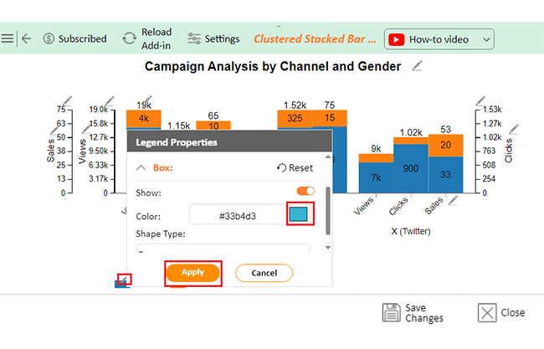Click the Reload Add-in label
The height and width of the screenshot is (349, 544).
(x=157, y=38)
